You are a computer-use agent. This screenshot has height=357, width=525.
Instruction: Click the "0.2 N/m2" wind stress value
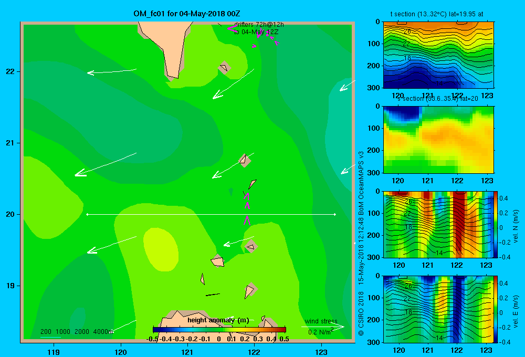320,332
